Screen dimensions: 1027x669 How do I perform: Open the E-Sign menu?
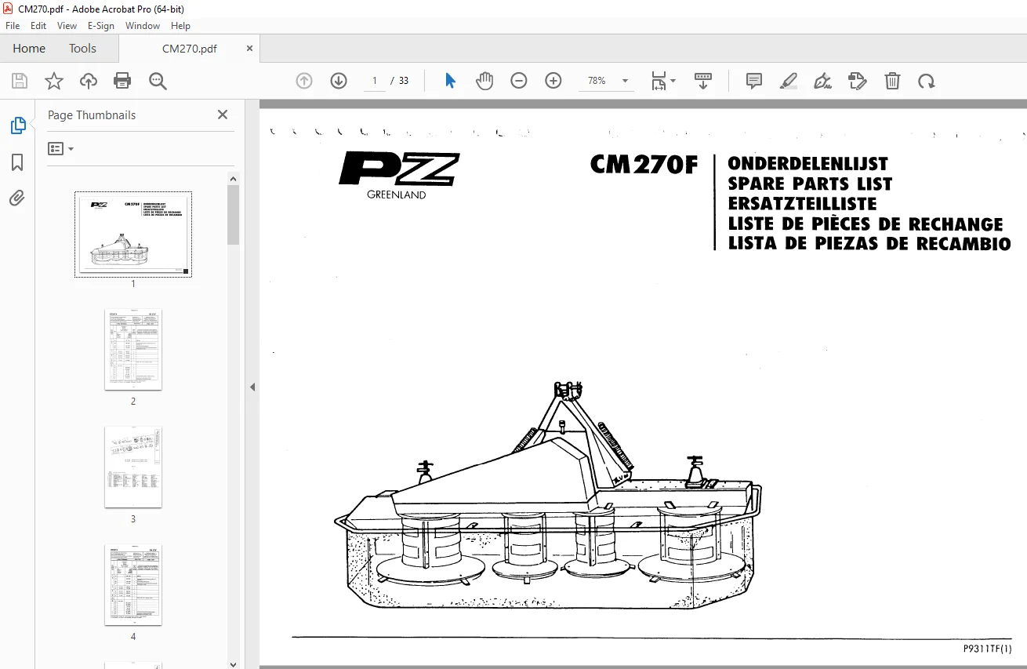101,26
